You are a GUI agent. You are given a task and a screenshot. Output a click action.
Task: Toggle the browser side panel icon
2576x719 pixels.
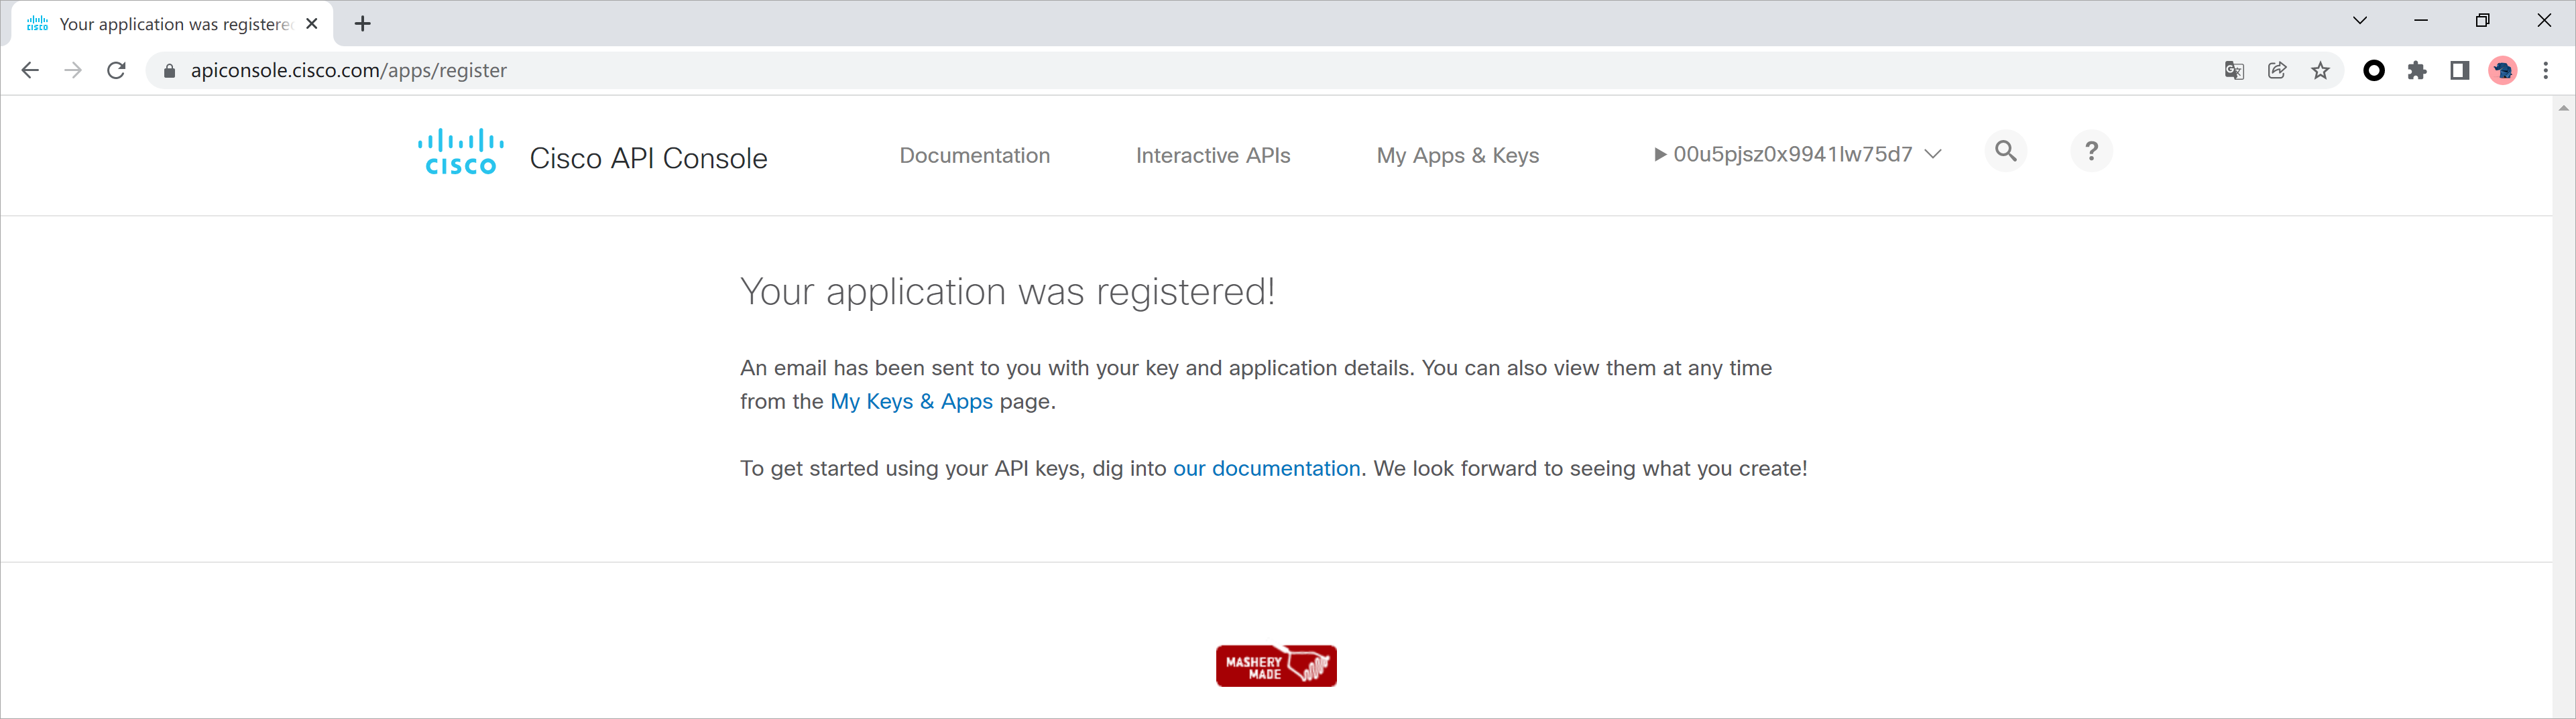point(2460,70)
